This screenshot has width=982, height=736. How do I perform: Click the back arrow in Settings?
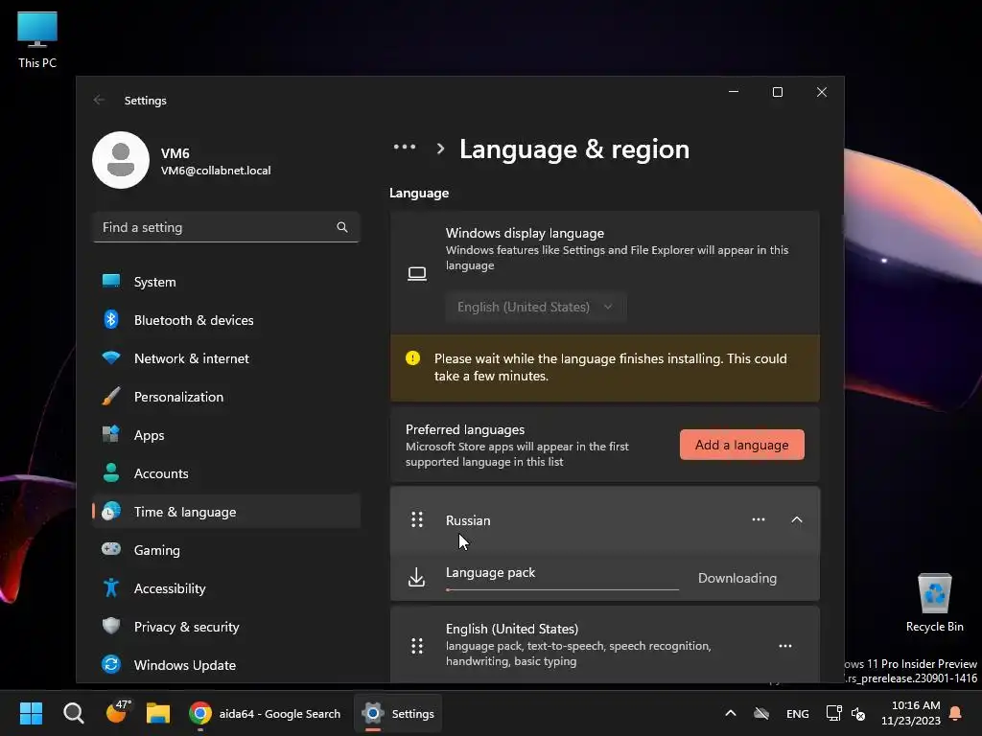(x=99, y=100)
